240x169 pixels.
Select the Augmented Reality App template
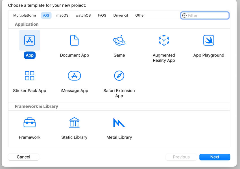pos(164,40)
